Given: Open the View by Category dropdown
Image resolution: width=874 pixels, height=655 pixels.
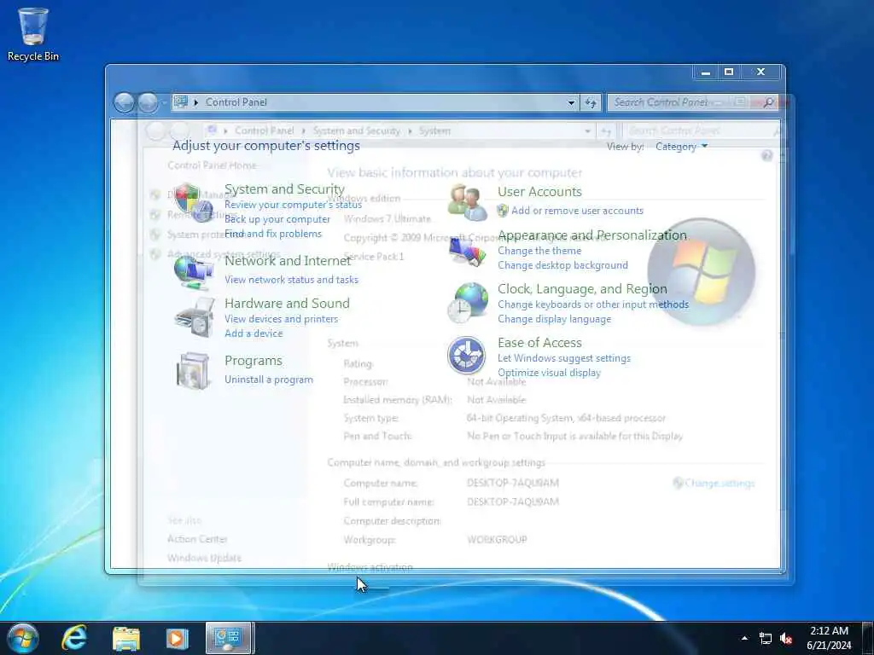Looking at the screenshot, I should (682, 147).
